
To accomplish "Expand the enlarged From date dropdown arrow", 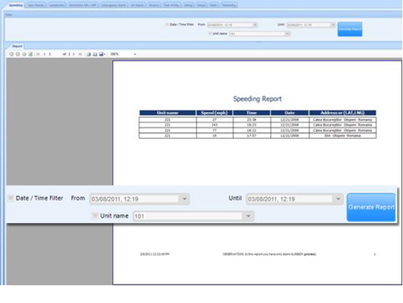I will coord(185,199).
